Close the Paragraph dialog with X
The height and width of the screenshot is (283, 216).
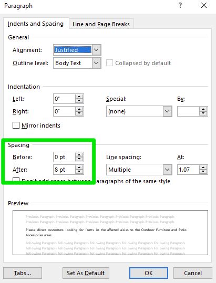coord(204,5)
